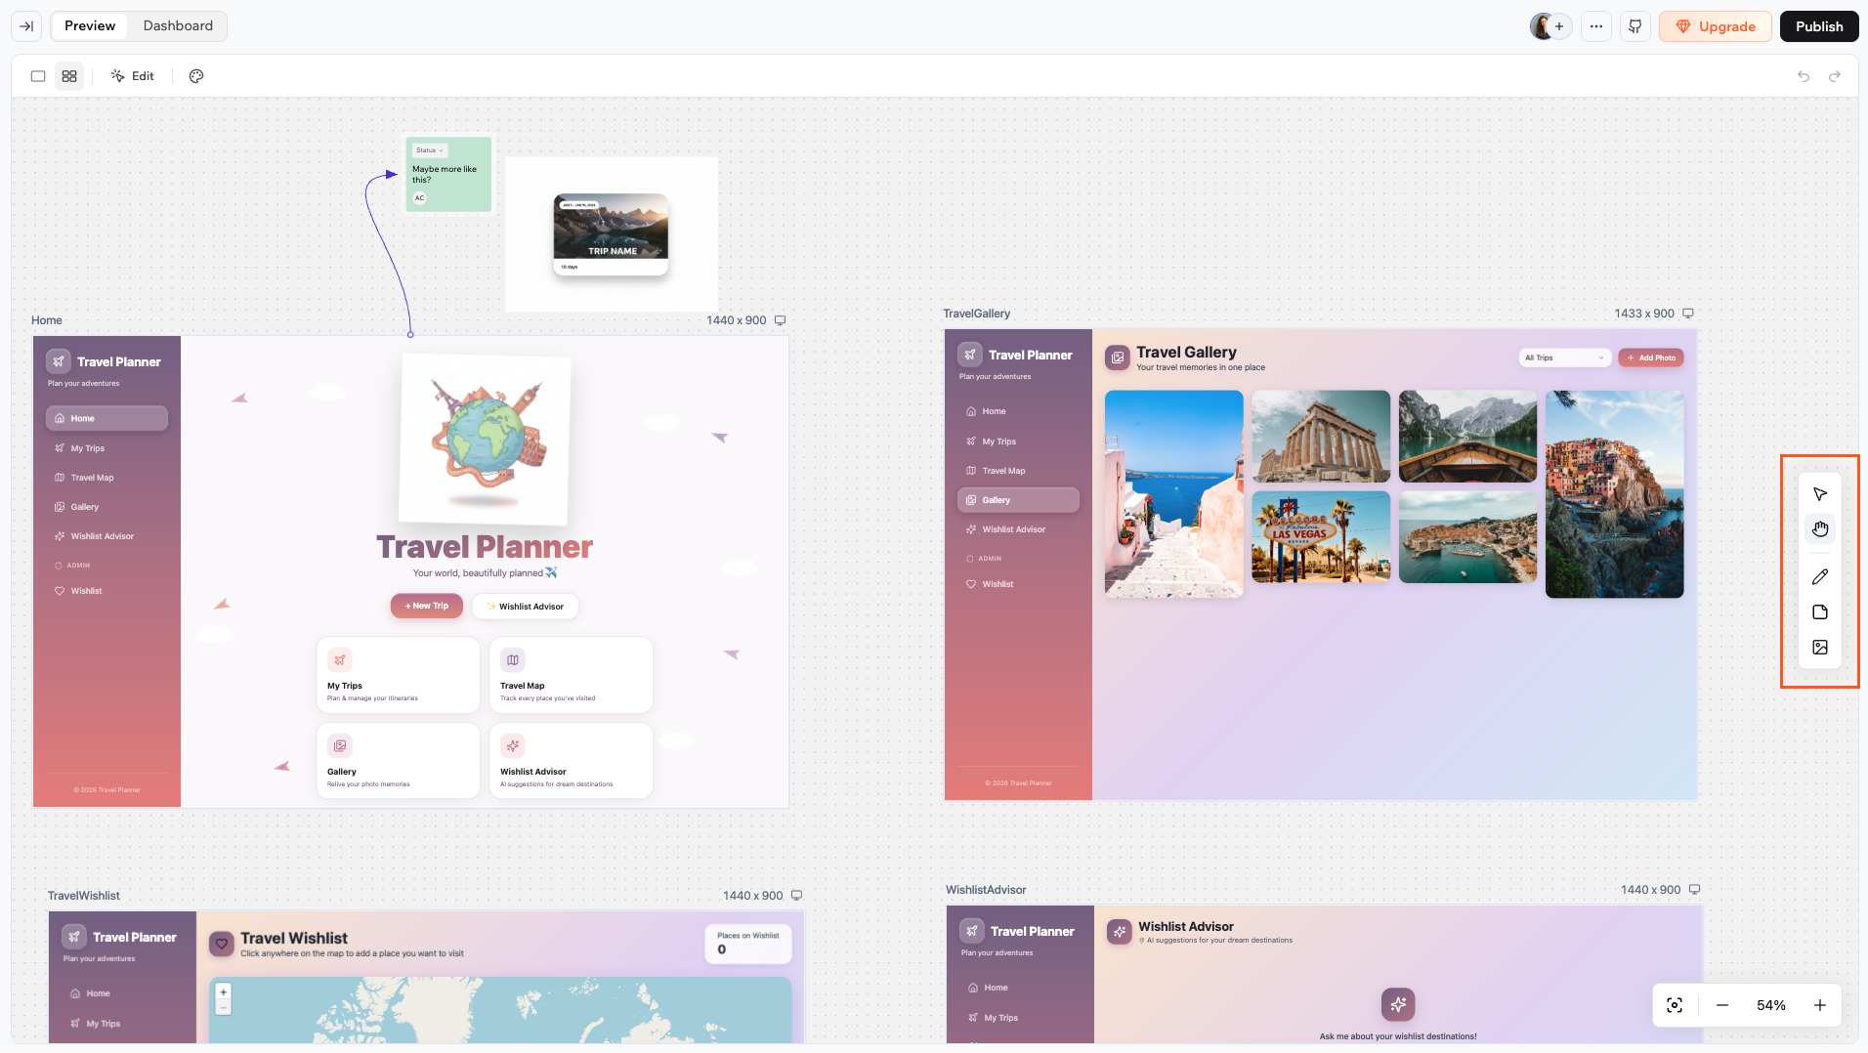The height and width of the screenshot is (1053, 1868).
Task: Click the add collaborator plus icon
Action: pyautogui.click(x=1559, y=26)
